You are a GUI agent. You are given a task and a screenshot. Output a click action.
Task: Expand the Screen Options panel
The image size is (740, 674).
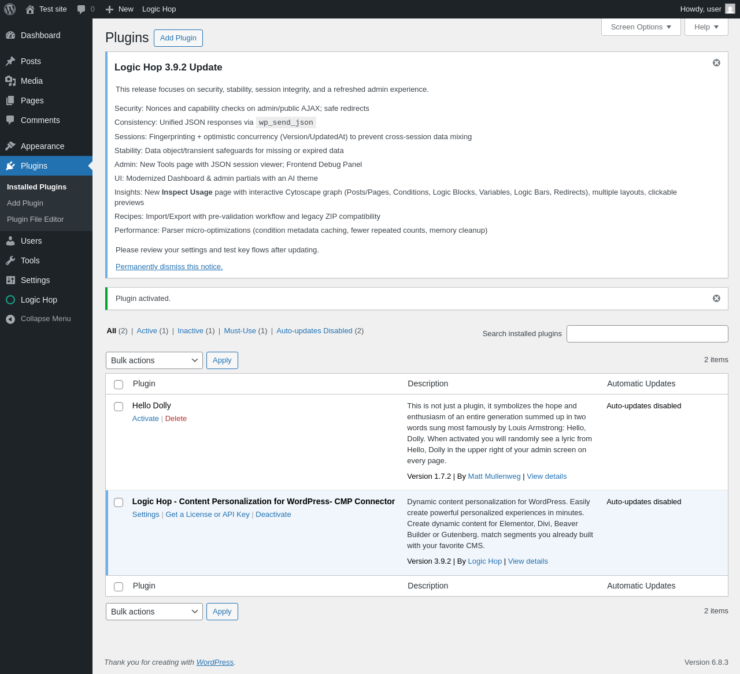(641, 27)
